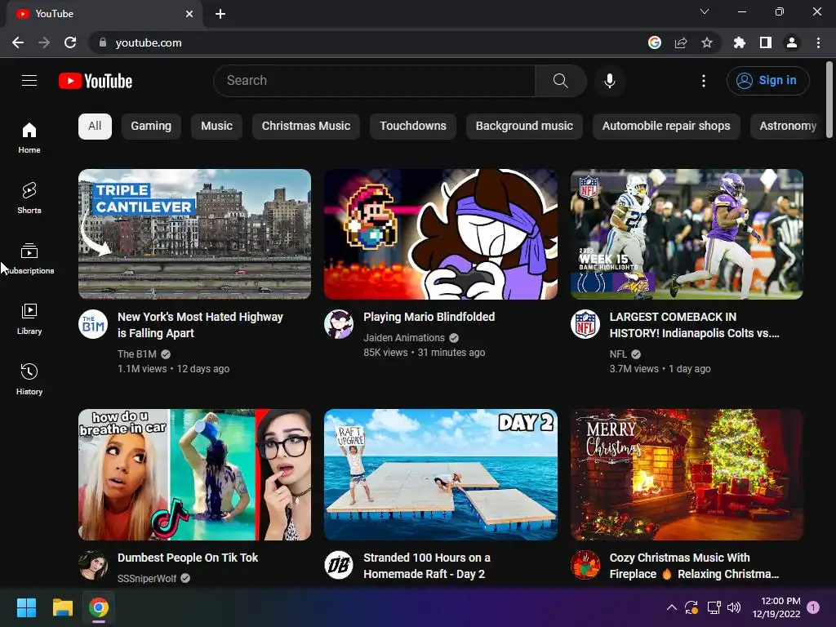The height and width of the screenshot is (627, 836).
Task: Start voice search with microphone icon
Action: 609,81
